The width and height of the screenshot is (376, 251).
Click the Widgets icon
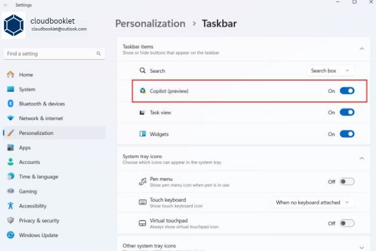142,134
